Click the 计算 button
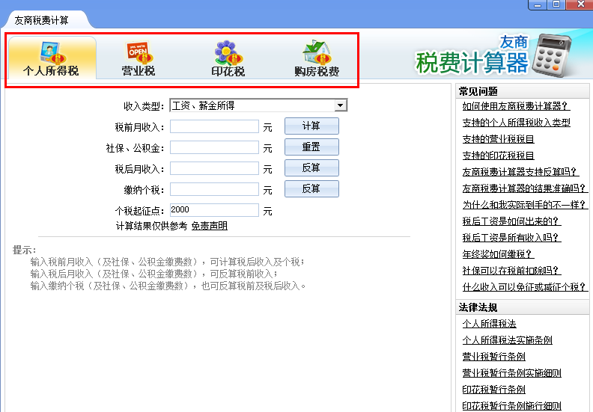The height and width of the screenshot is (412, 593). point(311,126)
